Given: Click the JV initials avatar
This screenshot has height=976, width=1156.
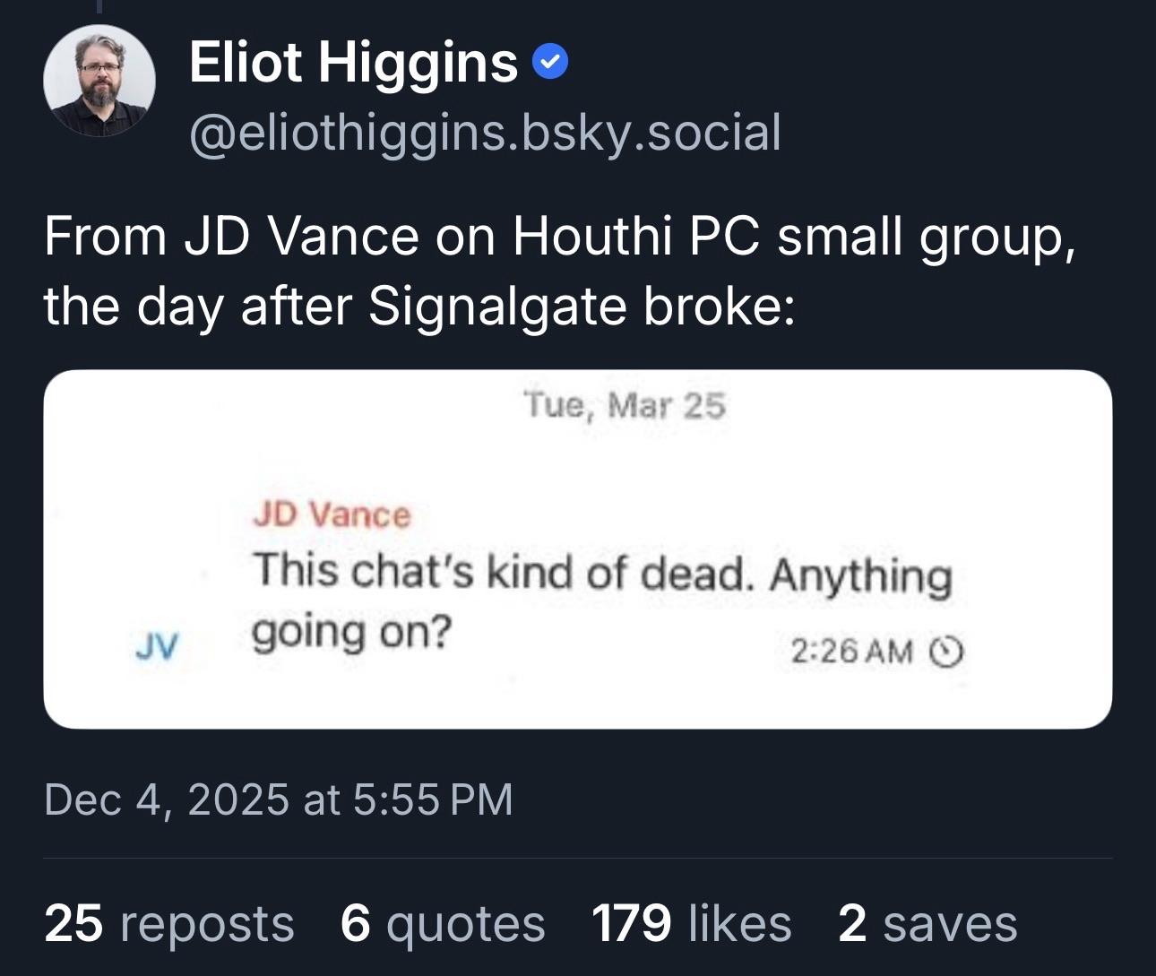Looking at the screenshot, I should (157, 645).
